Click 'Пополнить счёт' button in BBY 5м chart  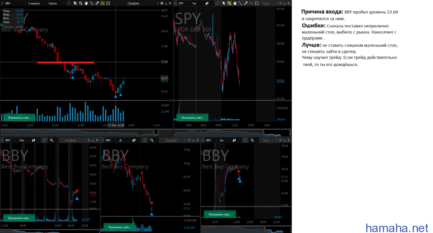220,214
